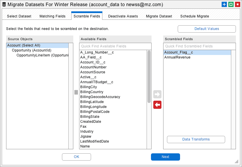Select BillingPostalCode field

(113, 112)
